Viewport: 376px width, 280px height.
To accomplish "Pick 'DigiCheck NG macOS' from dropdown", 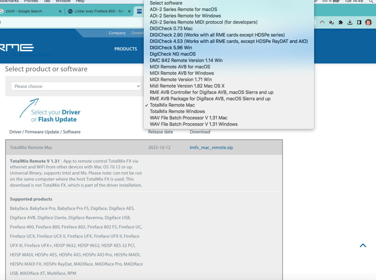I will 173,54.
